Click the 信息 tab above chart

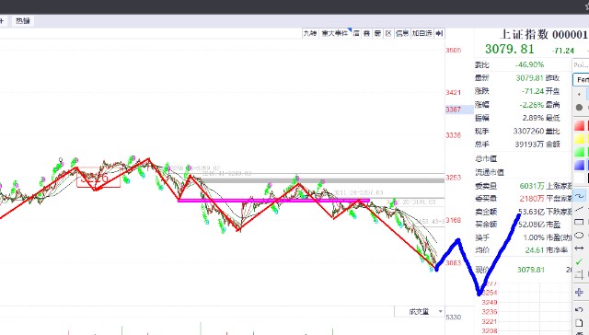pyautogui.click(x=402, y=33)
